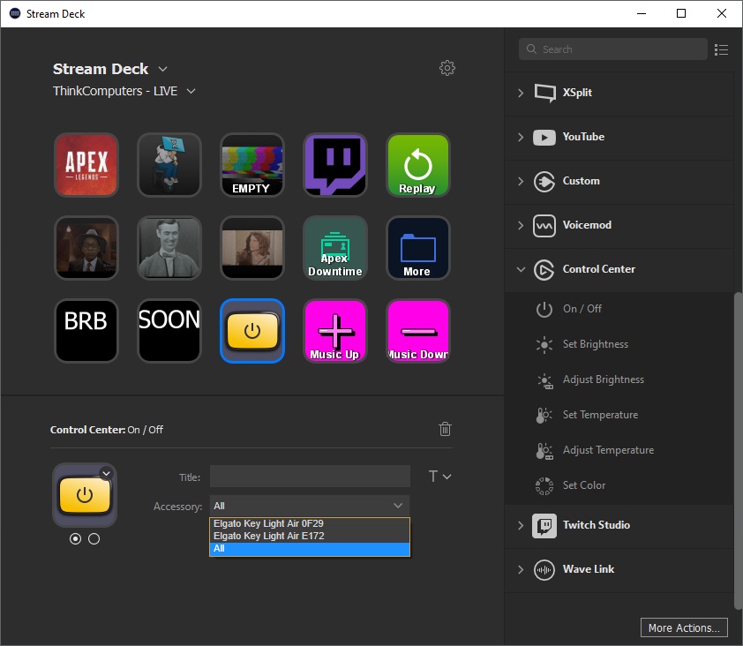Pick All in the accessory list
The width and height of the screenshot is (743, 646).
point(310,549)
